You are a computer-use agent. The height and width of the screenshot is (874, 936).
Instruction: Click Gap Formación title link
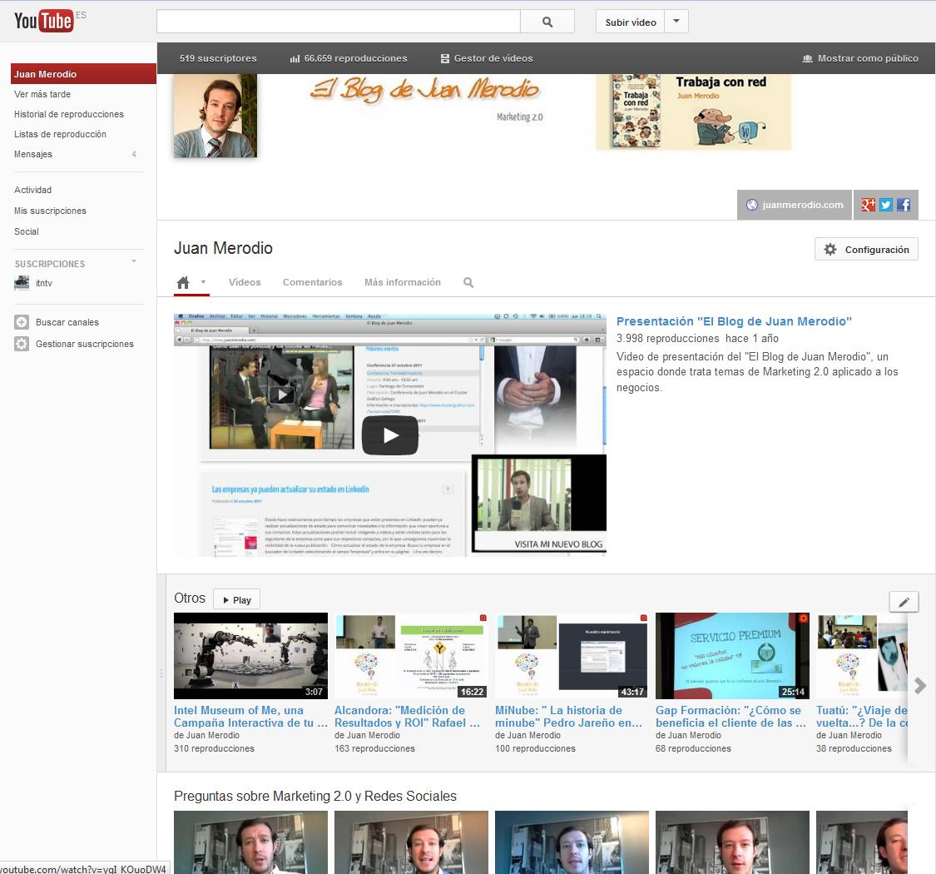730,717
